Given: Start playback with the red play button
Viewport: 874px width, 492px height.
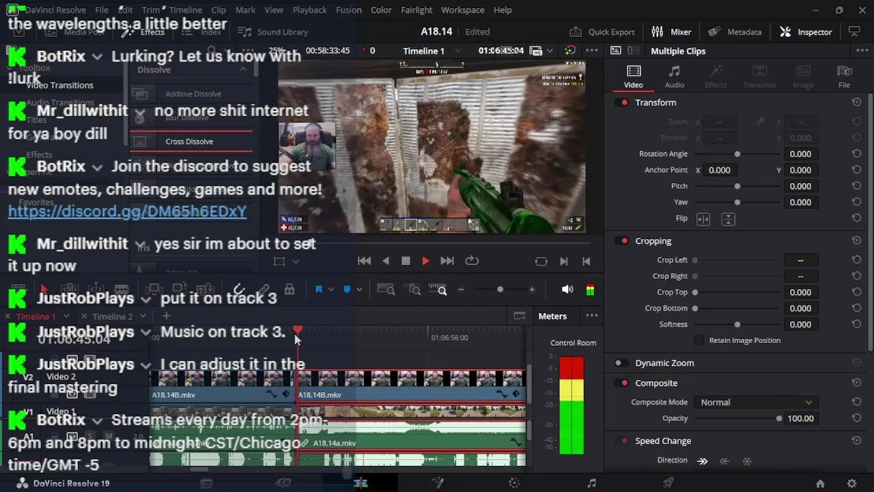Looking at the screenshot, I should click(x=425, y=261).
